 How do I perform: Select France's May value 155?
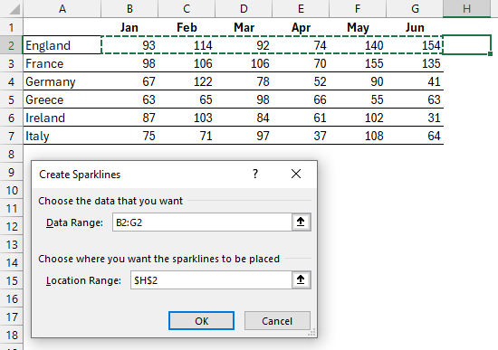[x=358, y=63]
